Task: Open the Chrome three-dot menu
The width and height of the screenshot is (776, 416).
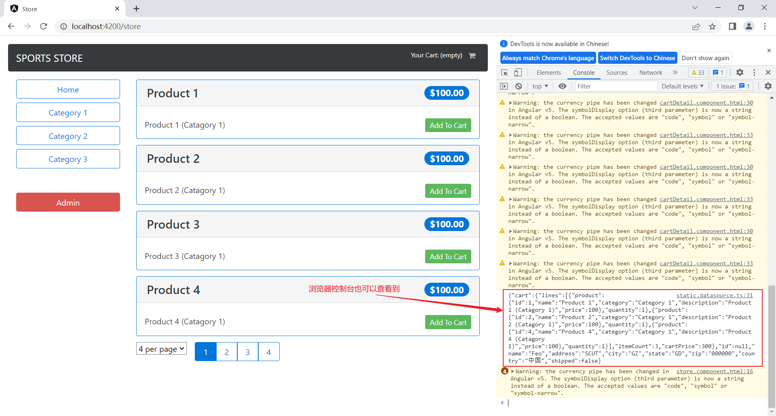Action: [765, 26]
